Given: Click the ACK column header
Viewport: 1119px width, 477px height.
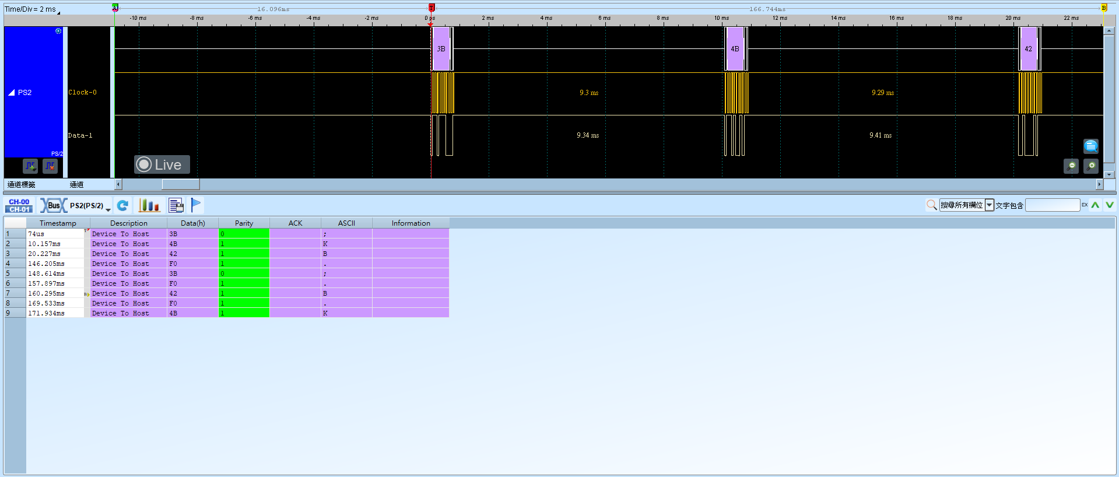Looking at the screenshot, I should 295,223.
